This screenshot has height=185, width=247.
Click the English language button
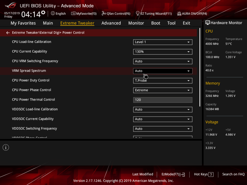(58, 14)
